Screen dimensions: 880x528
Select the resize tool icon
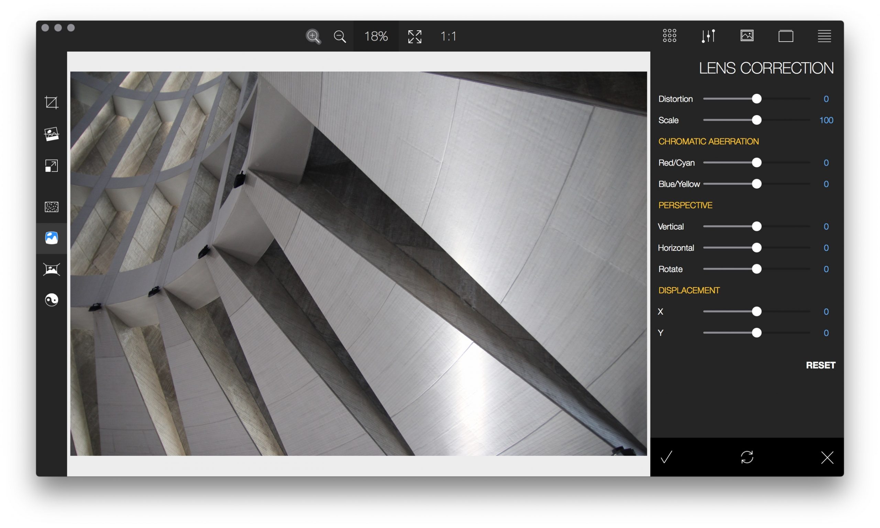[x=52, y=166]
